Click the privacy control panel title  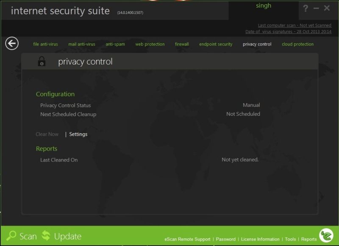click(x=86, y=61)
